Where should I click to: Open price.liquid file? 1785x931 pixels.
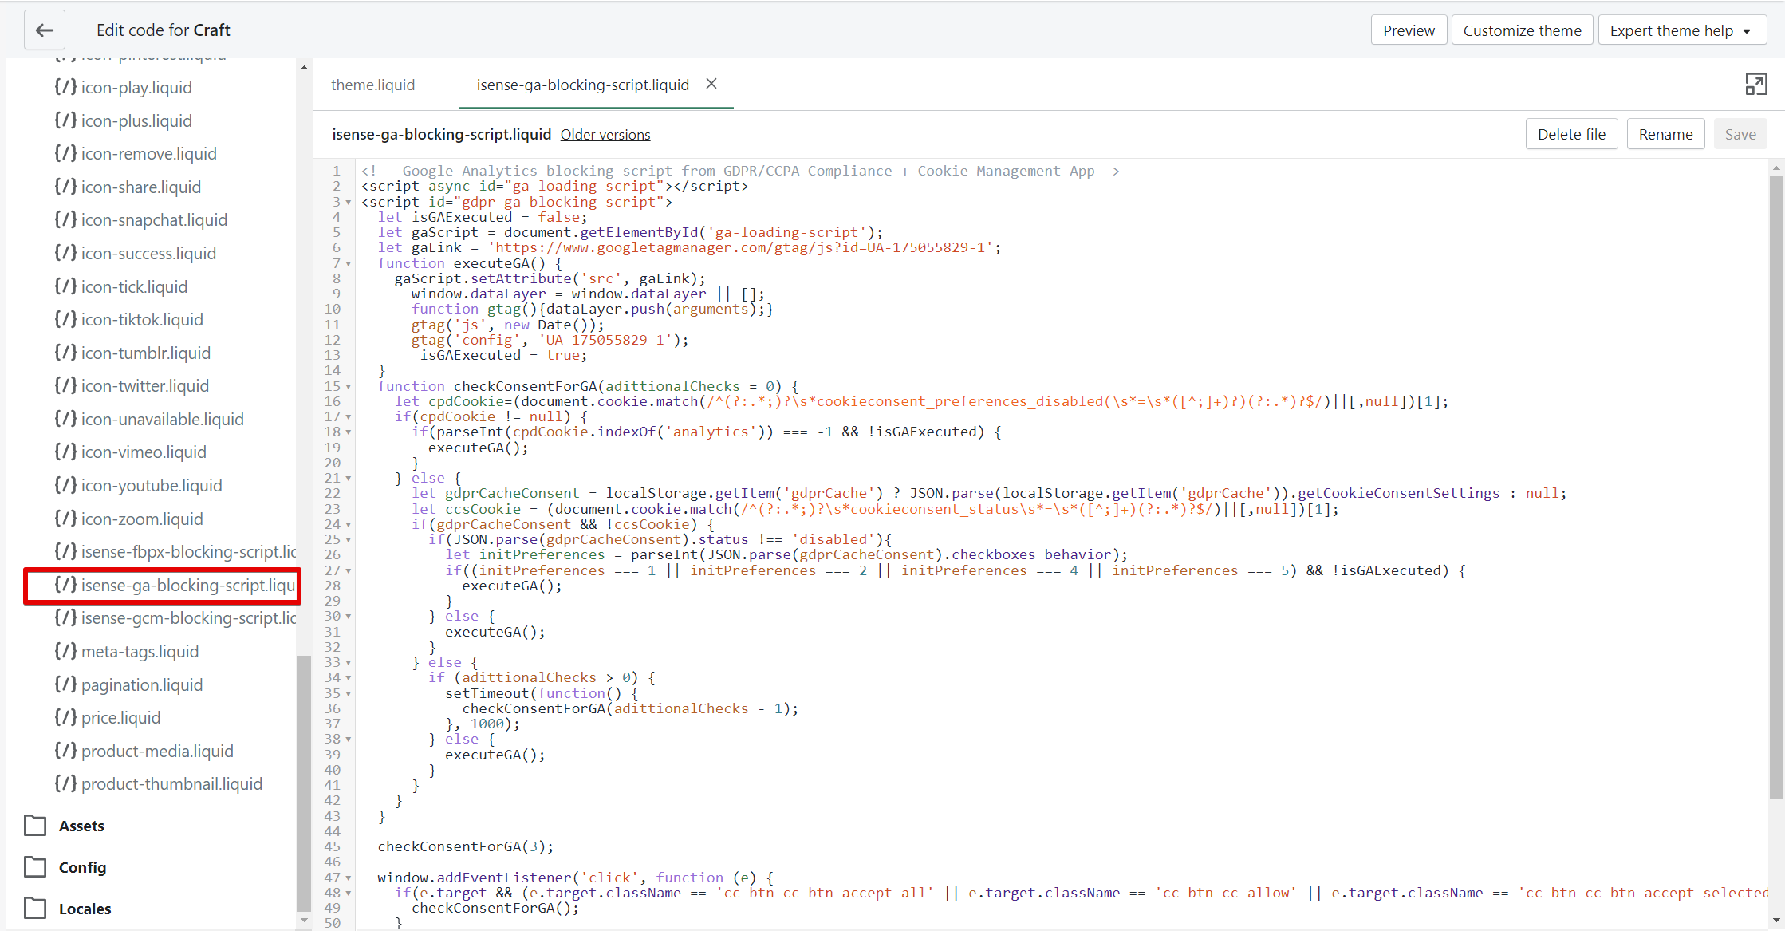tap(108, 718)
